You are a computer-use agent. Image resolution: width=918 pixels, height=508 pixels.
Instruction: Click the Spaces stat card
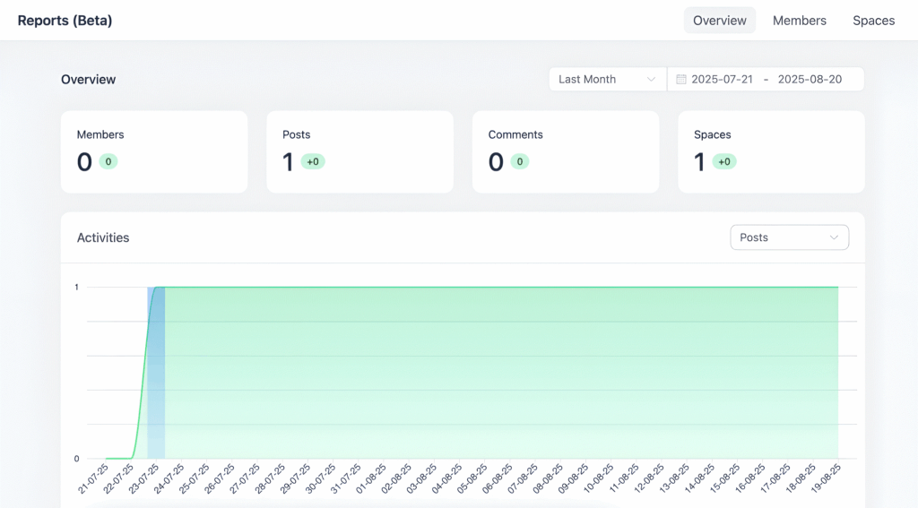(771, 151)
